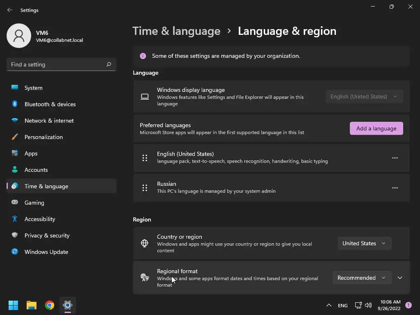
Task: Click the search magnifier icon
Action: (x=108, y=64)
